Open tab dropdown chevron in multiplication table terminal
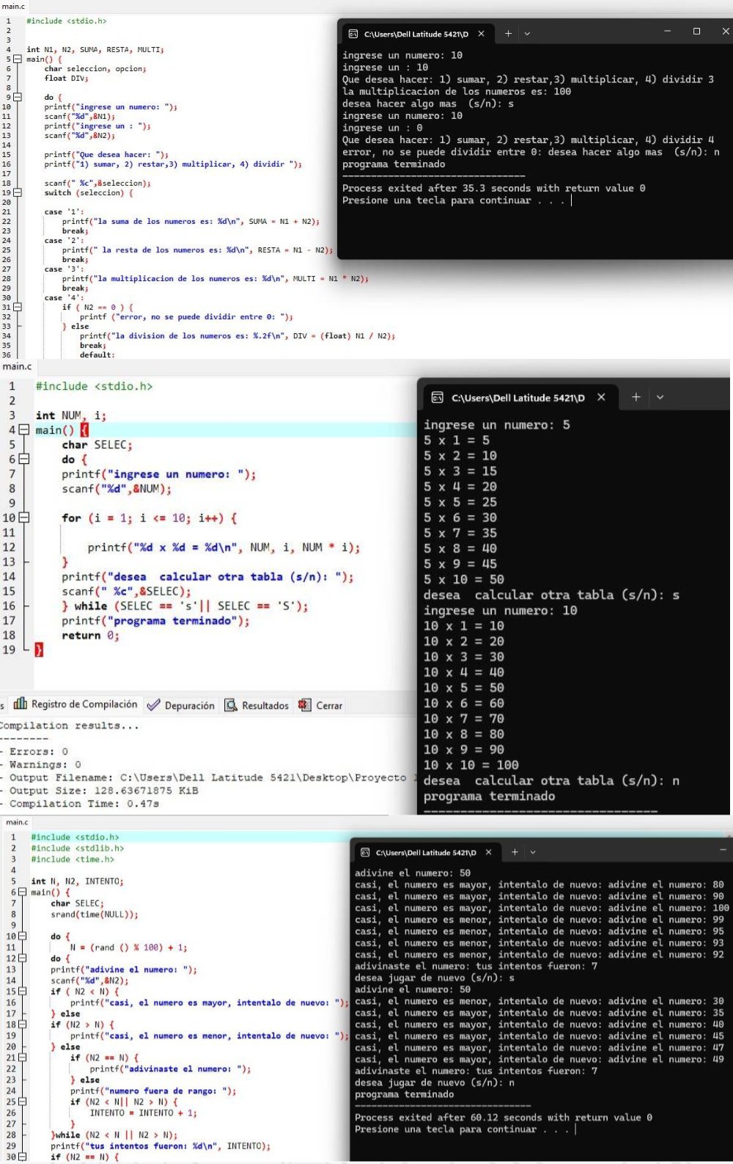This screenshot has width=733, height=1164. [x=660, y=397]
